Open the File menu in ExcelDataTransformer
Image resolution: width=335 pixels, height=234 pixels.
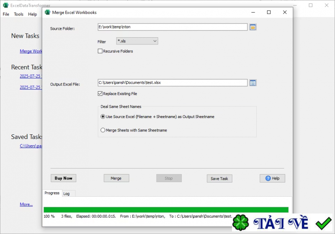pyautogui.click(x=6, y=14)
